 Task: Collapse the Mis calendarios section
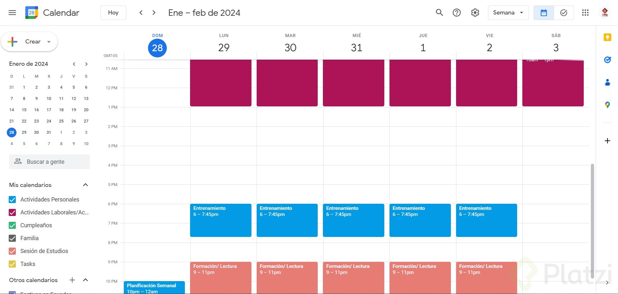click(x=85, y=185)
